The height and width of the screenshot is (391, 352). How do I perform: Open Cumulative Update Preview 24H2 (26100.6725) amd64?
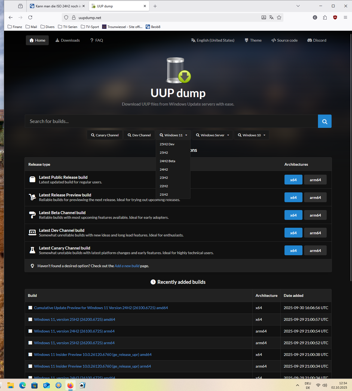[x=101, y=308]
